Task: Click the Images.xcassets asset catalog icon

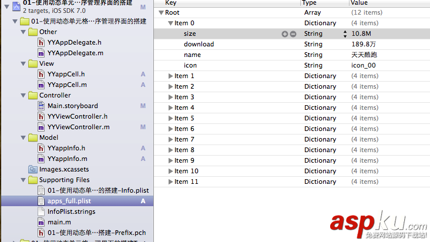Action: coord(33,169)
